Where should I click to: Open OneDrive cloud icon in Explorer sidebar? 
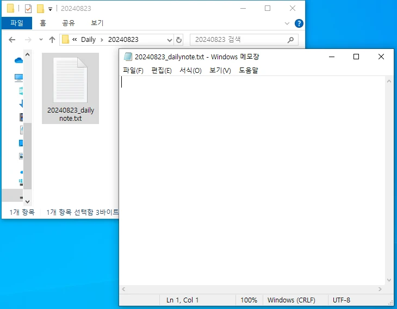18,60
